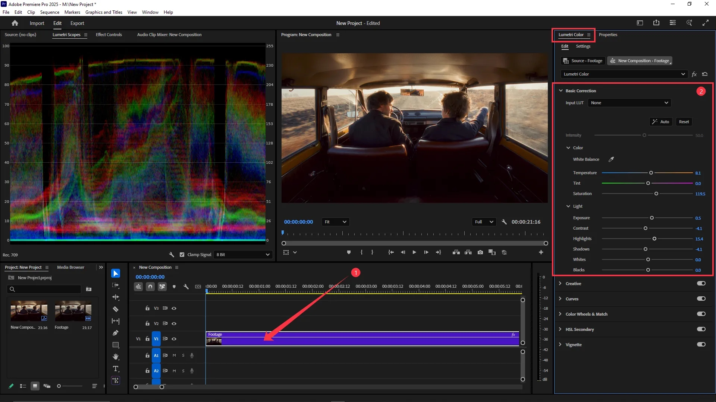This screenshot has height=402, width=716.
Task: Toggle Color Wheels & Match switch
Action: click(x=701, y=314)
